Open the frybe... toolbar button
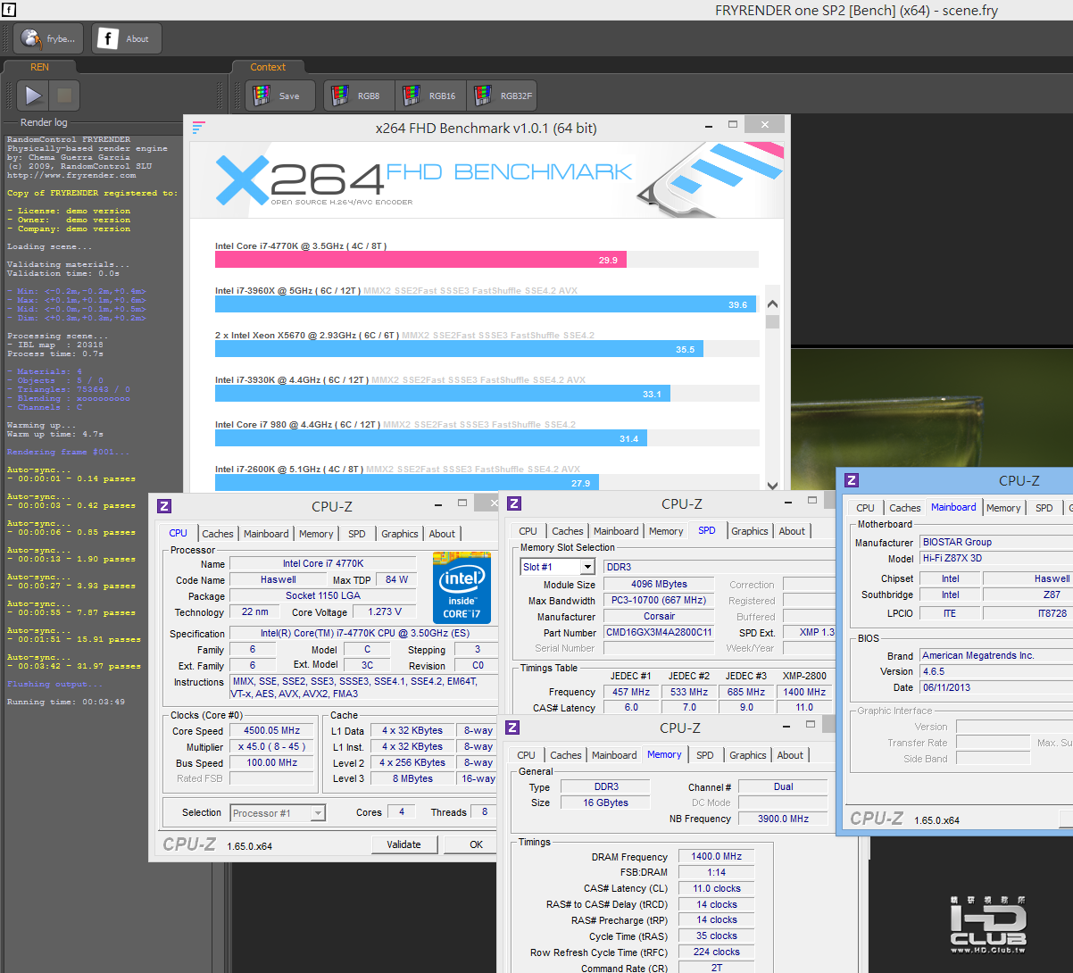The width and height of the screenshot is (1073, 973). click(49, 38)
